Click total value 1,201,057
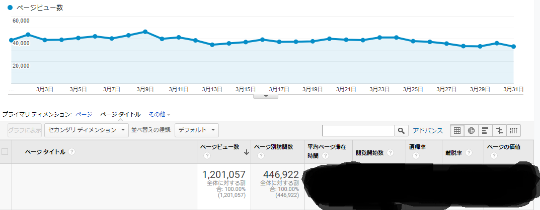Image resolution: width=540 pixels, height=210 pixels. coord(224,174)
